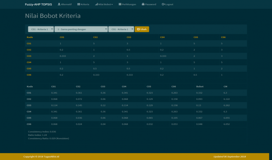Viewport: 272px width, 160px height.
Task: Open the Password menu item
Action: click(x=149, y=4)
